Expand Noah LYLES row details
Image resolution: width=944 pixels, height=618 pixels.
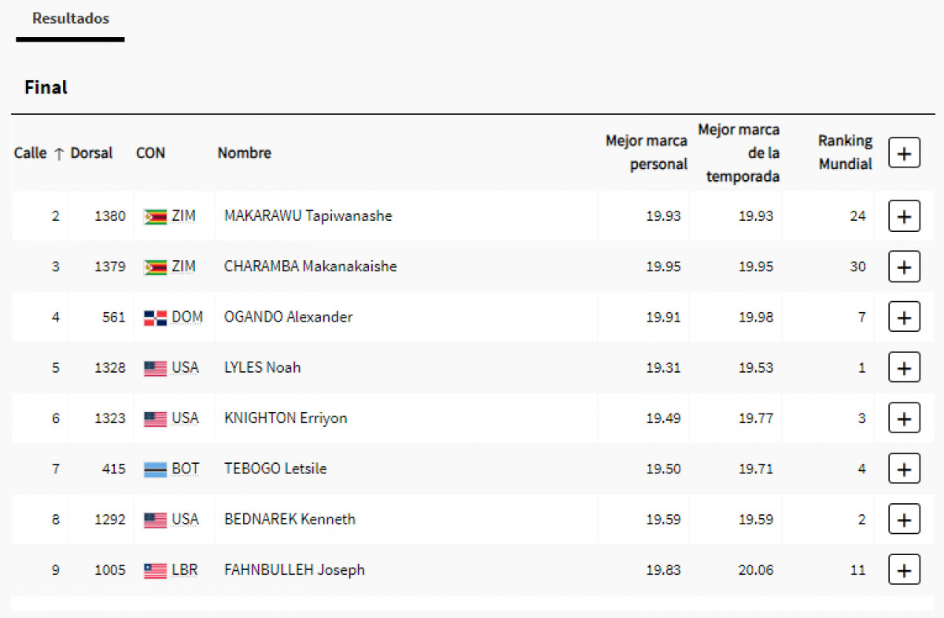904,368
